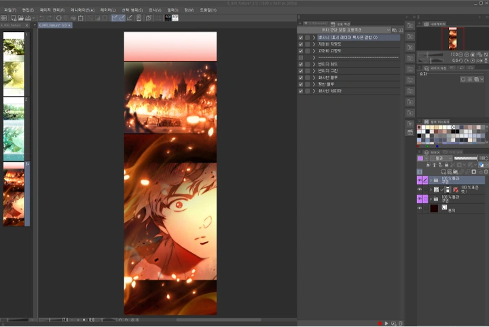Click the navigator zoom in button
Screen dimensions: 489x327
pos(467,54)
